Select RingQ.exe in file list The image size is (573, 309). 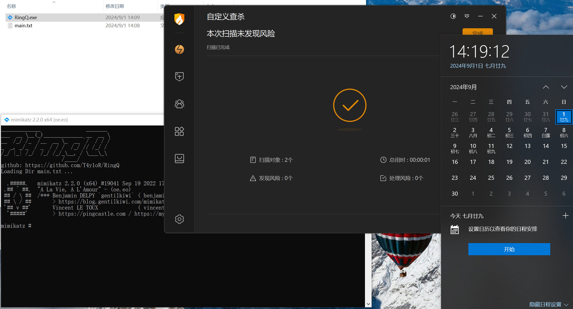26,17
